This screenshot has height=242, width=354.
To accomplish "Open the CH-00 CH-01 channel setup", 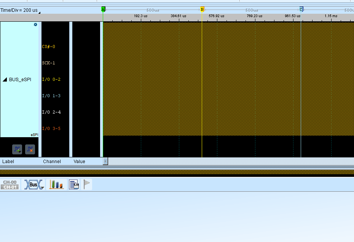I will pos(10,185).
